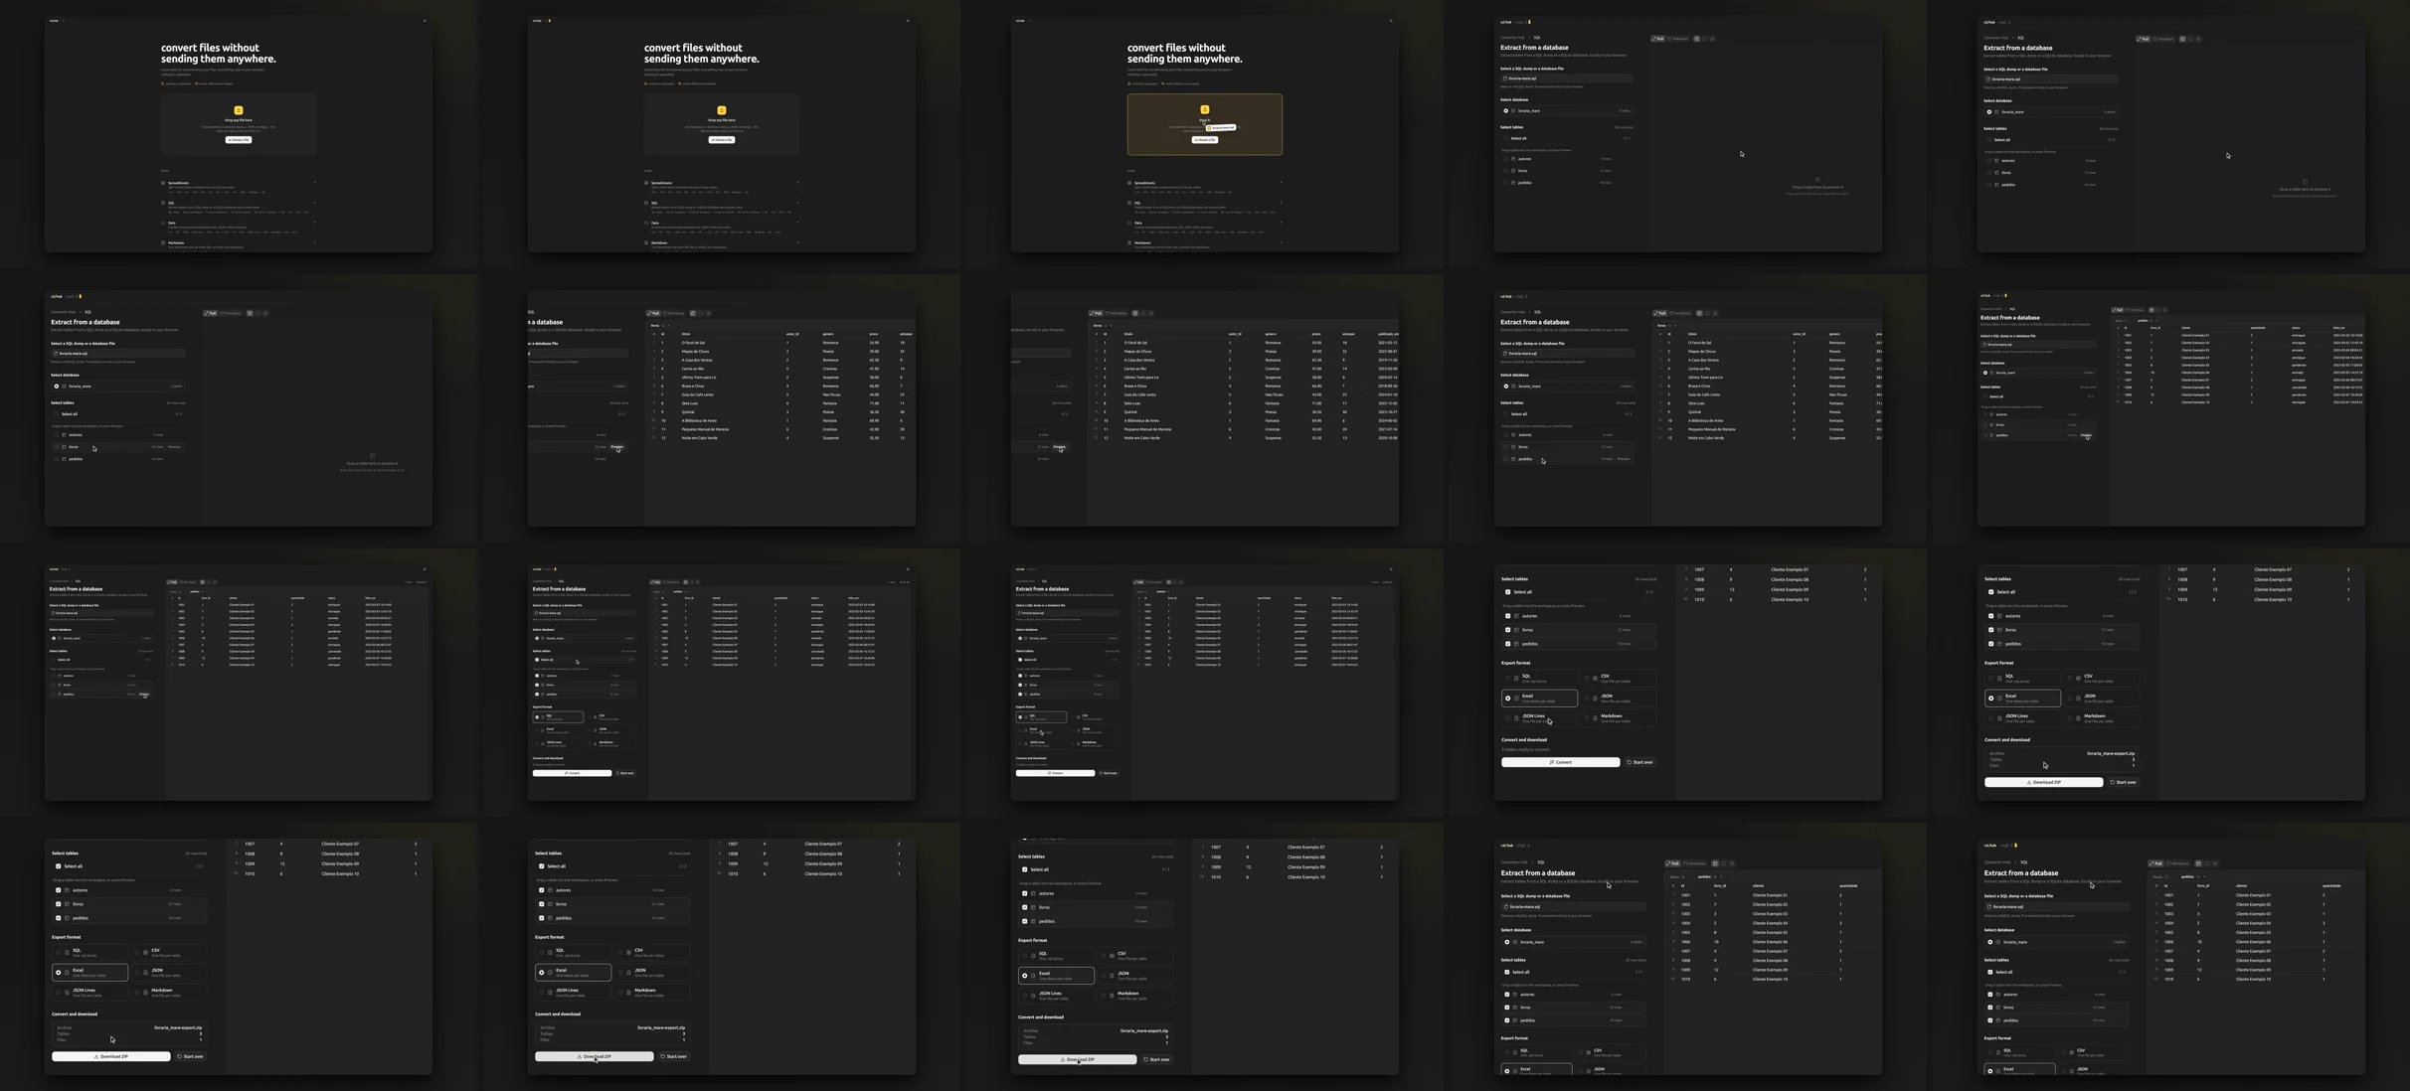Click Preview on pedidos row, second-row fourth frame
This screenshot has height=1091, width=2410.
(x=1624, y=459)
